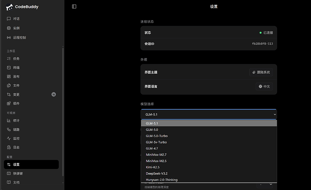The height and width of the screenshot is (190, 311).
Task: Choose Hunyuan-2.0-Thinking in the model list
Action: pyautogui.click(x=209, y=180)
